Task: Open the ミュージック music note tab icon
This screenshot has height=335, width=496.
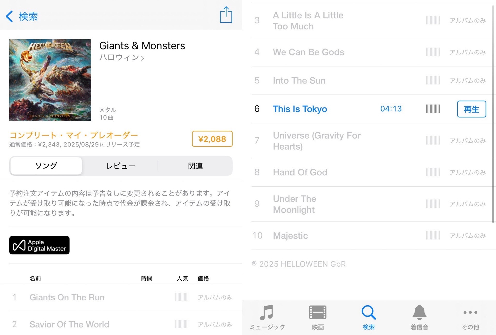Action: click(x=267, y=312)
